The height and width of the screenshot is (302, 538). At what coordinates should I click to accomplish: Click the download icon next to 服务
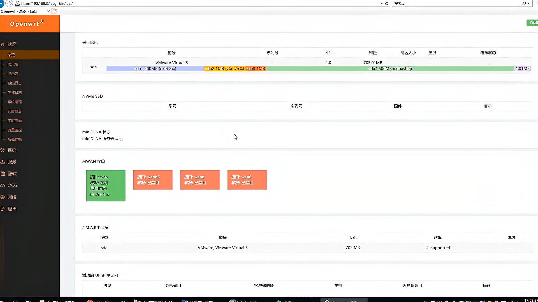tap(3, 162)
